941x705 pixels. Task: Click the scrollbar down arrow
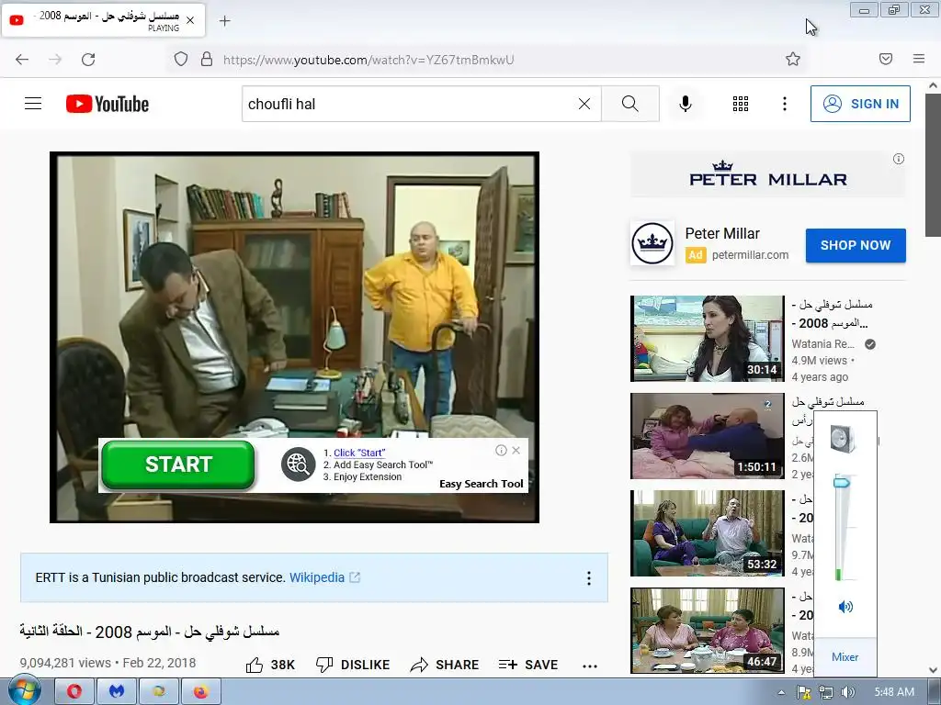pos(934,669)
